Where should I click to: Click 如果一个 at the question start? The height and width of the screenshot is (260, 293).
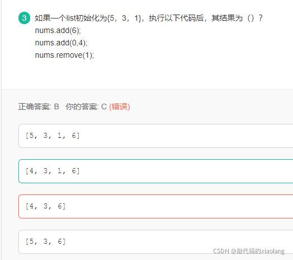pos(51,18)
